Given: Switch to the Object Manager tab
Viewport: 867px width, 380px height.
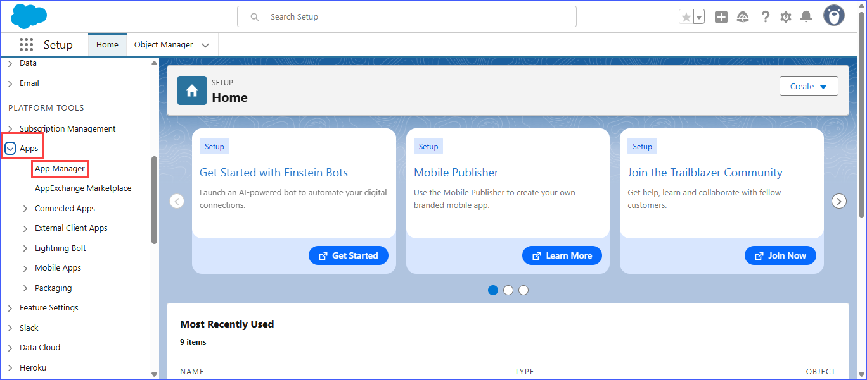Looking at the screenshot, I should point(164,45).
